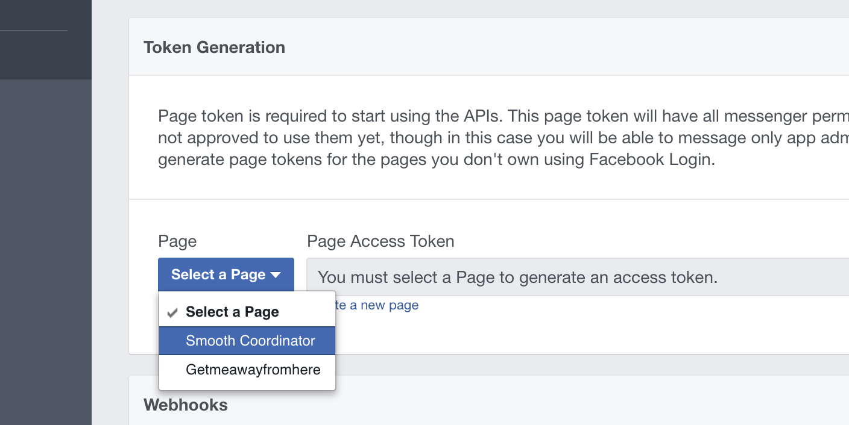This screenshot has height=425, width=849.
Task: Click the Webhooks section heading
Action: click(x=186, y=405)
